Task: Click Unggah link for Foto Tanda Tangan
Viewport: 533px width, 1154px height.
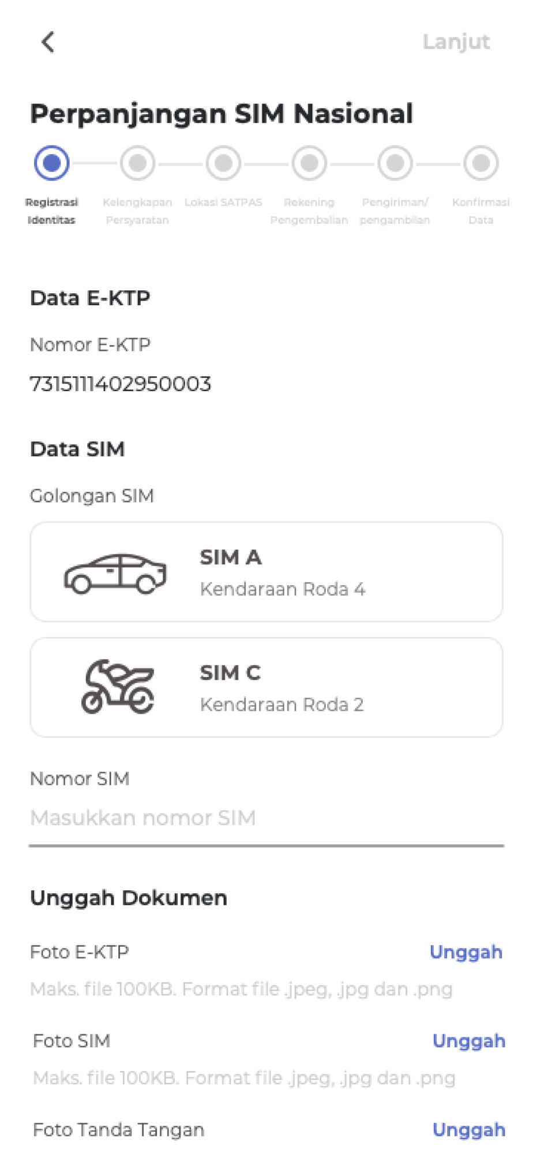Action: 469,1130
